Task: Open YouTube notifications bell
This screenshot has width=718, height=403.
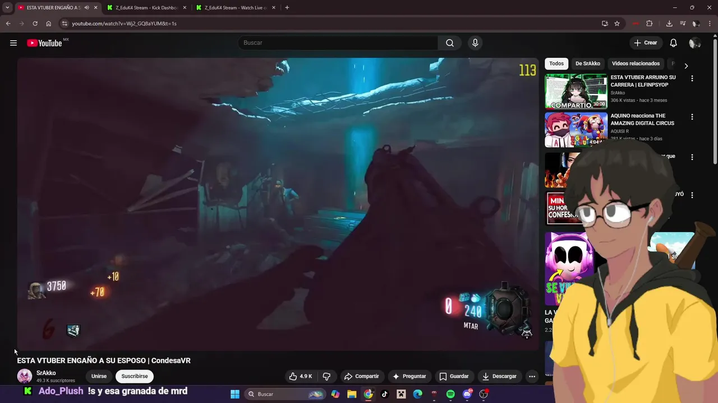Action: click(x=674, y=43)
